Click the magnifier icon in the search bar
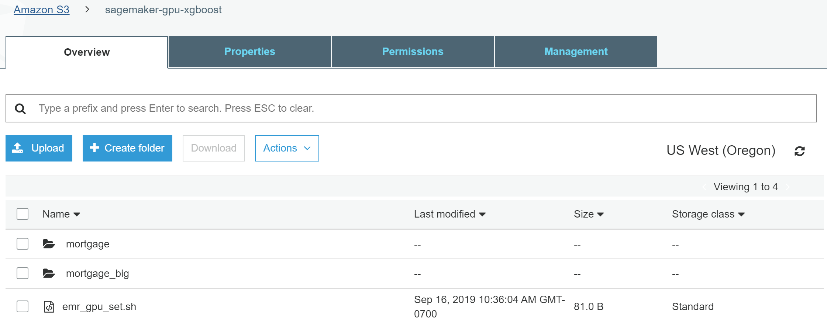Image resolution: width=827 pixels, height=323 pixels. pos(20,108)
